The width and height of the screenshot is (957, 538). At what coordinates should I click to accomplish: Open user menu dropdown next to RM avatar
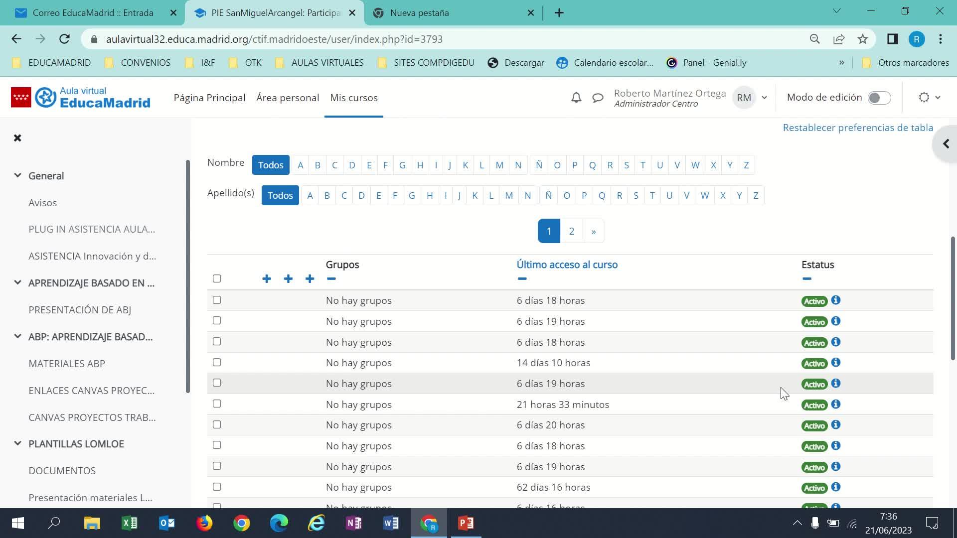point(764,98)
